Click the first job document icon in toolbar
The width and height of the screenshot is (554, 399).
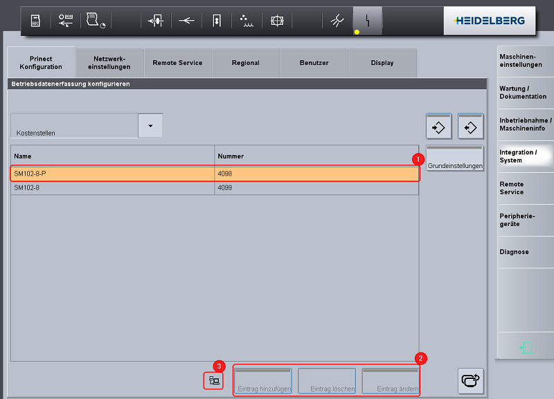pyautogui.click(x=35, y=21)
